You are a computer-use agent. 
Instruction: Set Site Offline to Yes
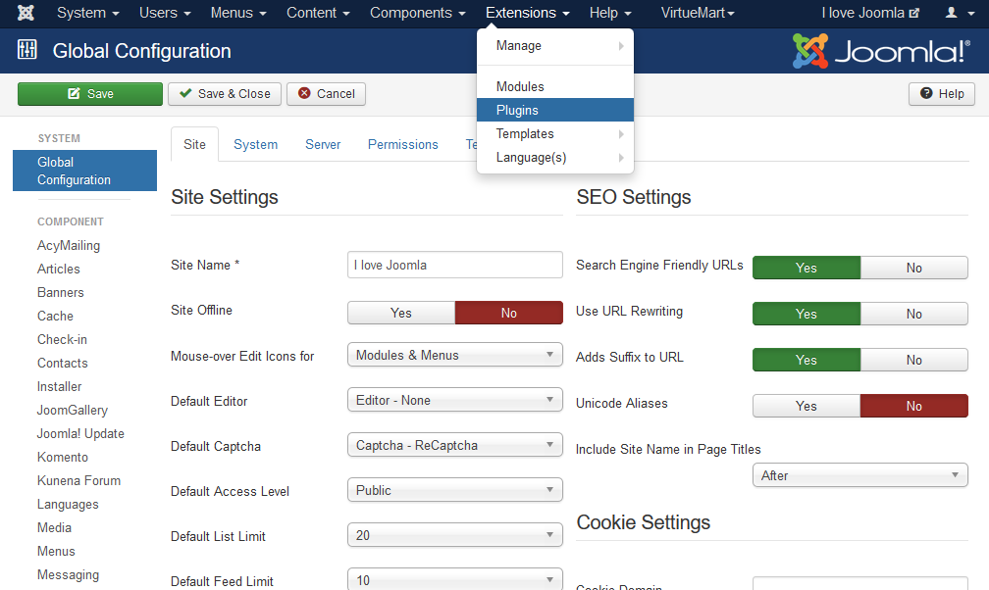401,313
